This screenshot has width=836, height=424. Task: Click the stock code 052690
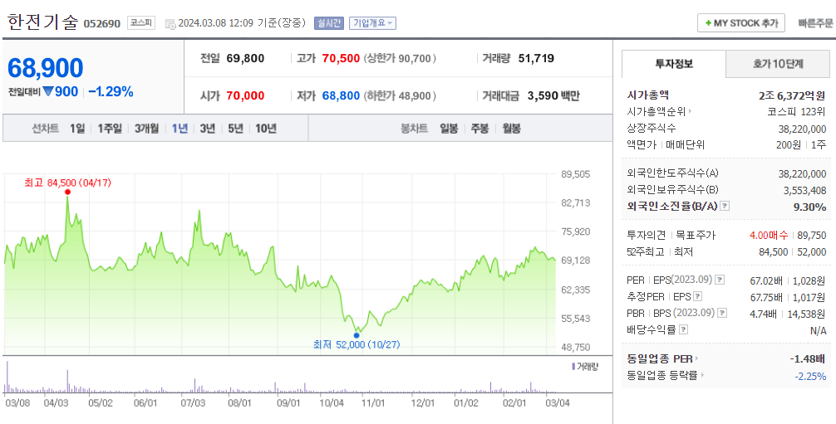(x=102, y=24)
